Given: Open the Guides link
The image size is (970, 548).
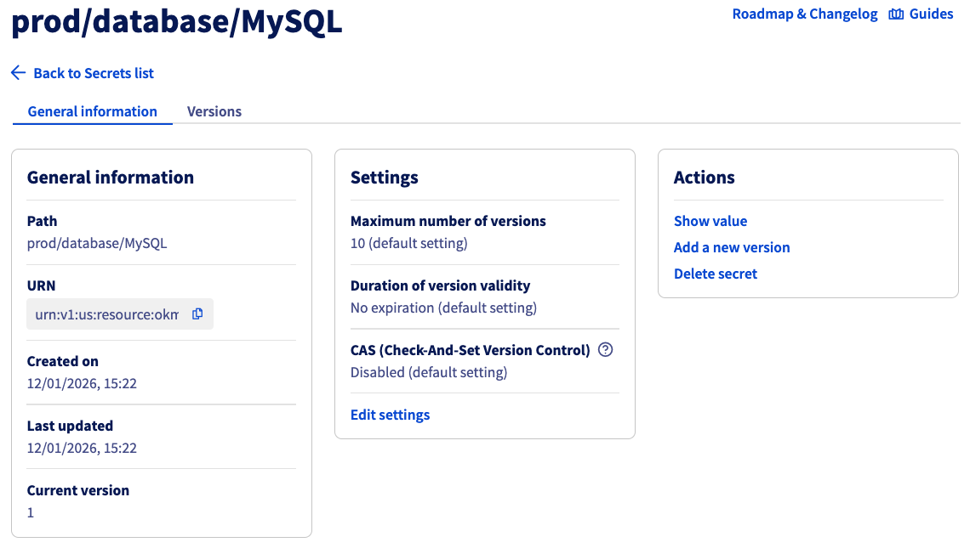Looking at the screenshot, I should 931,14.
